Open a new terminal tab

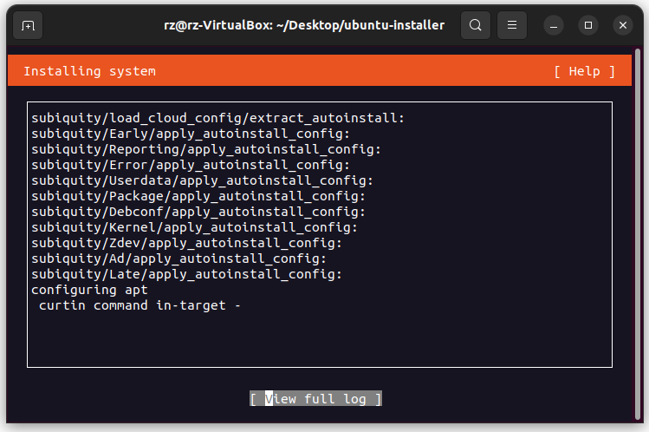(29, 26)
